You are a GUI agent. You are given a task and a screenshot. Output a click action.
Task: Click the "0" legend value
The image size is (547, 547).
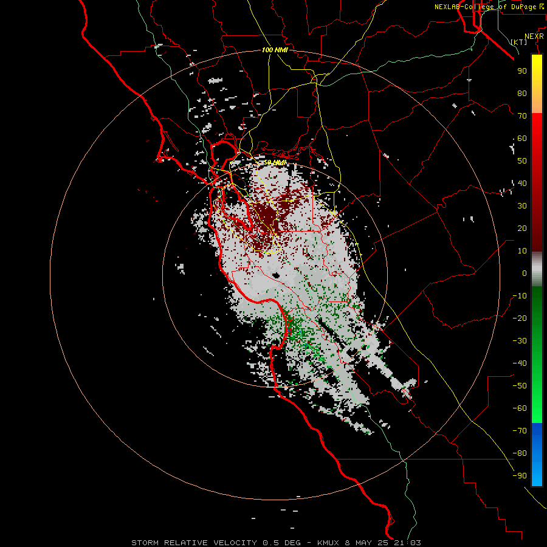[x=525, y=273]
